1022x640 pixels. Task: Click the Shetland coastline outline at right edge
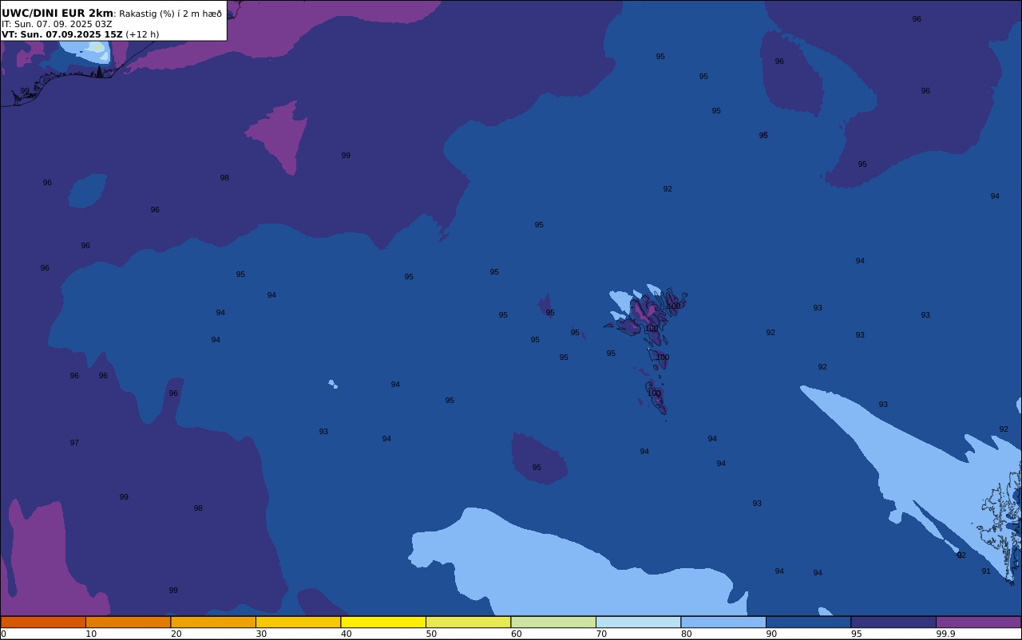pos(1001,523)
